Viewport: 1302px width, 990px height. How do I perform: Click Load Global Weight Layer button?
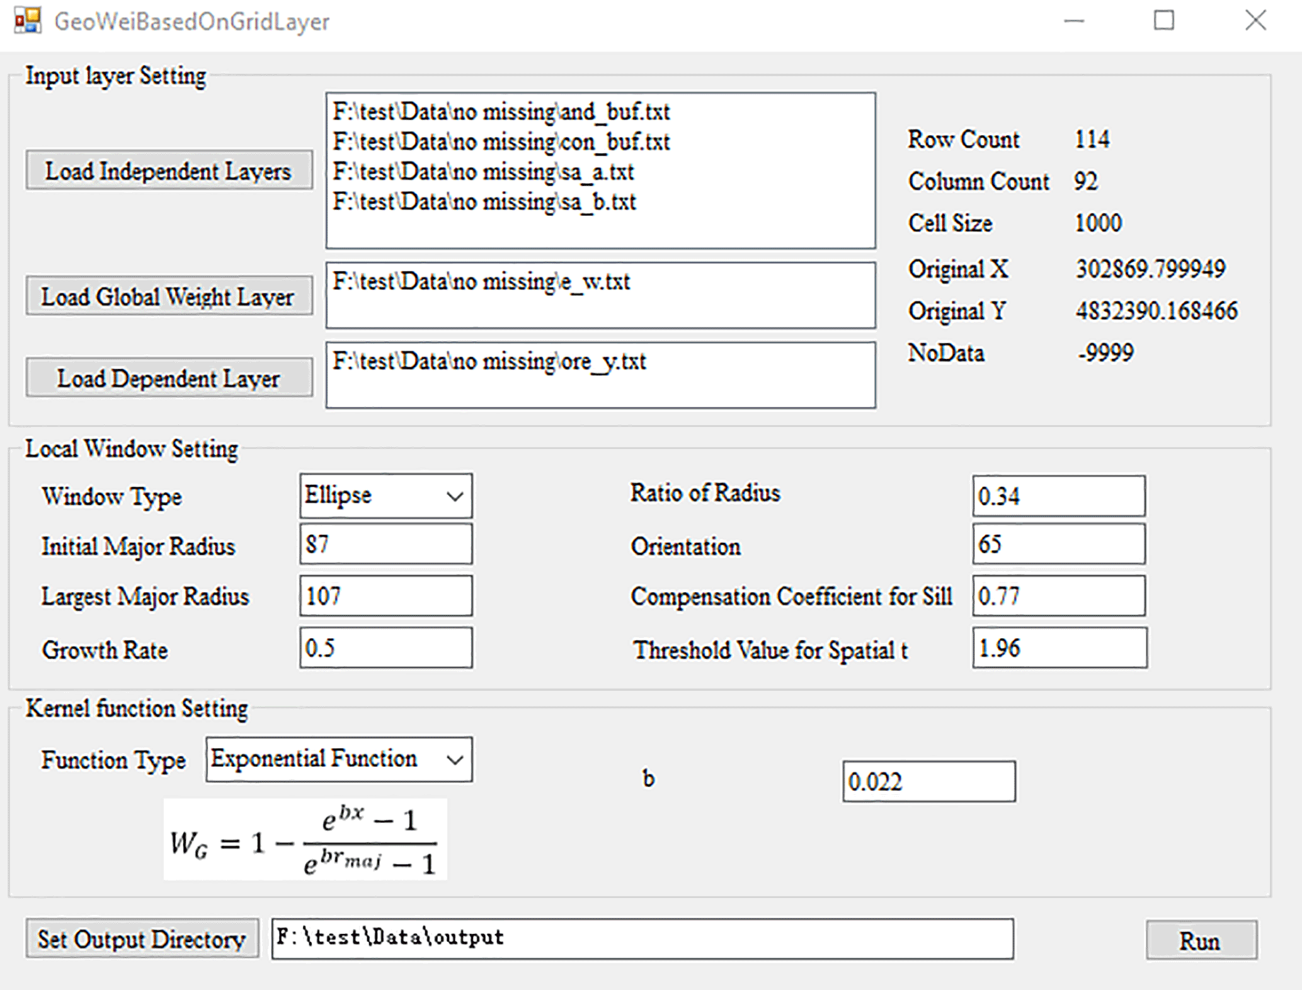169,296
